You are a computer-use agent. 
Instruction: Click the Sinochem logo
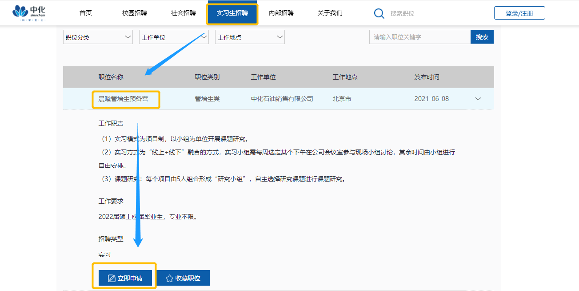[x=29, y=13]
